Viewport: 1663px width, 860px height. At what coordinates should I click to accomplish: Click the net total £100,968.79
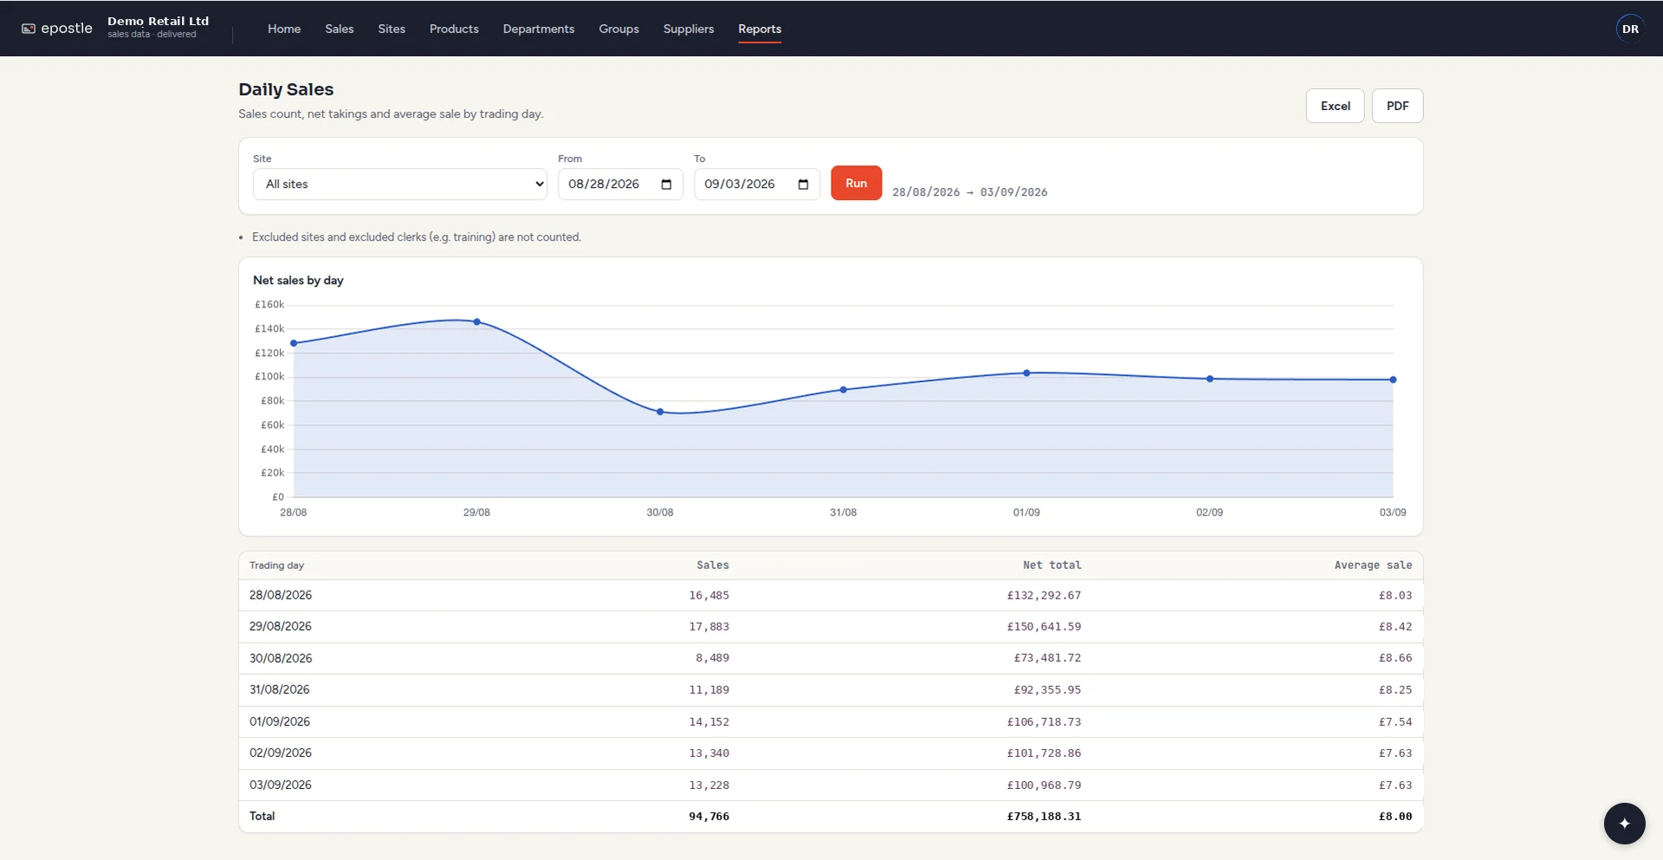[x=1044, y=785]
